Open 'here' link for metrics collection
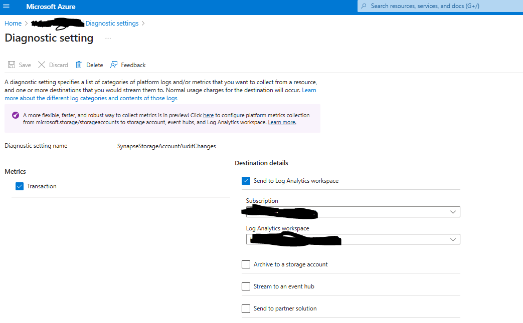 click(209, 115)
